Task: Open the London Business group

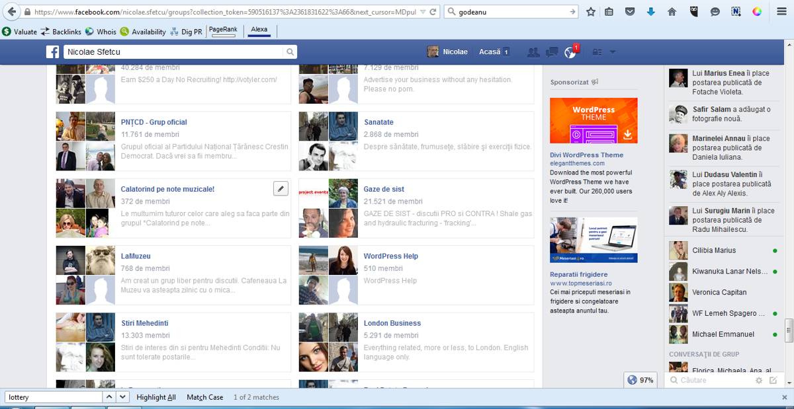Action: pos(392,323)
